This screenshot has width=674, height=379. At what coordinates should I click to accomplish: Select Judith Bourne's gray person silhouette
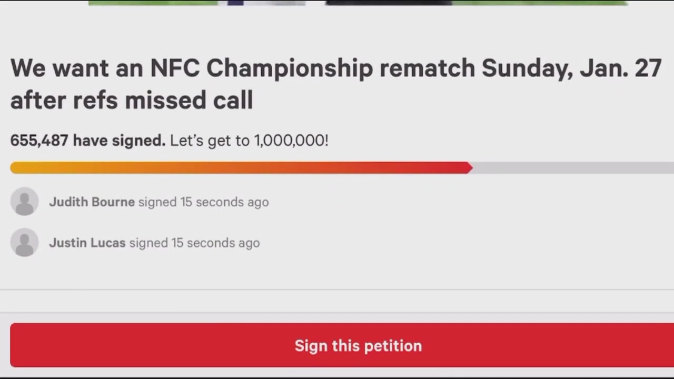(x=24, y=202)
